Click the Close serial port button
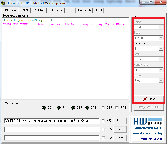Image resolution: width=167 pixels, height=144 pixels. [x=149, y=99]
